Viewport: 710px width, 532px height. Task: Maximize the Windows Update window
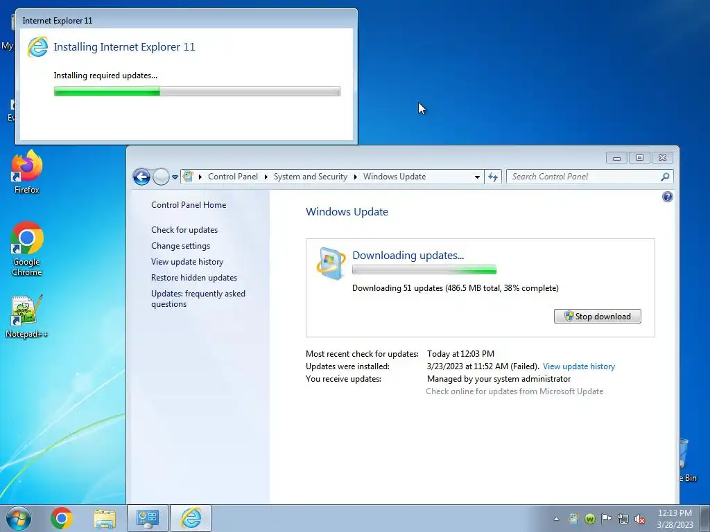pyautogui.click(x=639, y=157)
